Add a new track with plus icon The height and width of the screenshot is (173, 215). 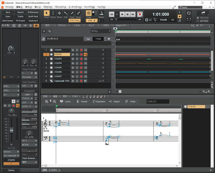pos(44,31)
